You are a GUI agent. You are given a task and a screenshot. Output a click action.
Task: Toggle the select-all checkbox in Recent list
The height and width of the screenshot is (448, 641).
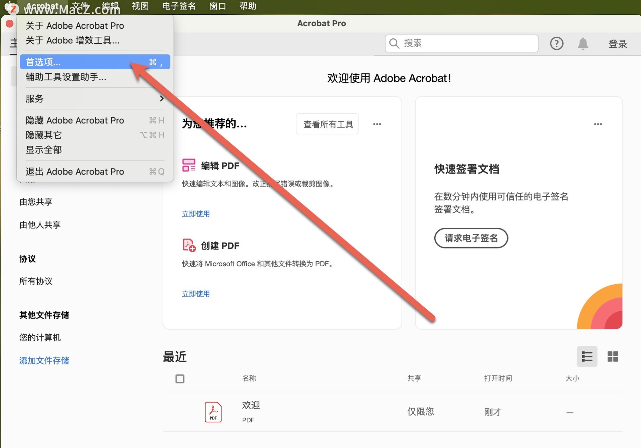click(180, 379)
